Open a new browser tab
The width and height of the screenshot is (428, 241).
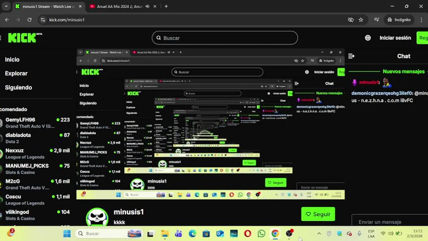pos(166,6)
